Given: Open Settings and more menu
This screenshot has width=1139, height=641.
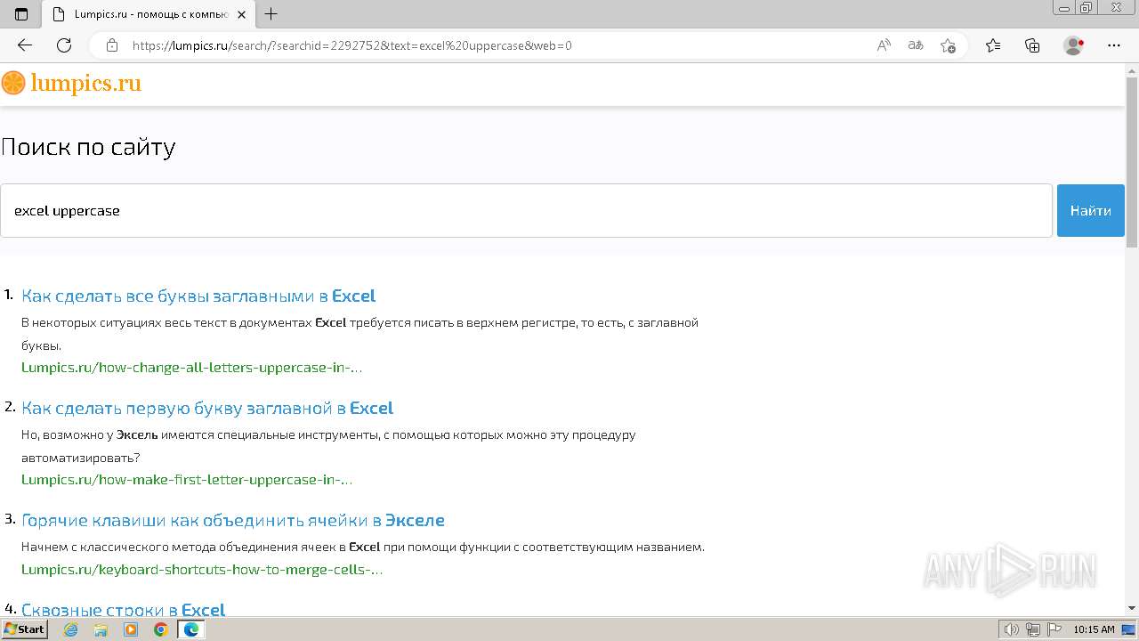Looking at the screenshot, I should [x=1114, y=45].
